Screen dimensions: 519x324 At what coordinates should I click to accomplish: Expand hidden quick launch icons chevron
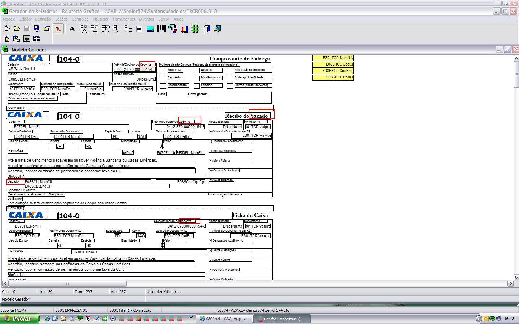191,317
